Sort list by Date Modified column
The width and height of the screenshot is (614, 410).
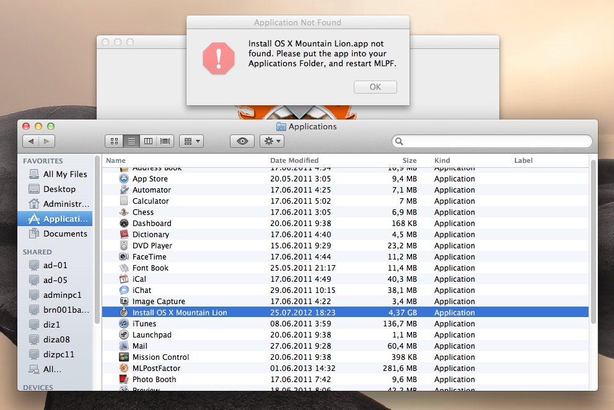(x=294, y=160)
